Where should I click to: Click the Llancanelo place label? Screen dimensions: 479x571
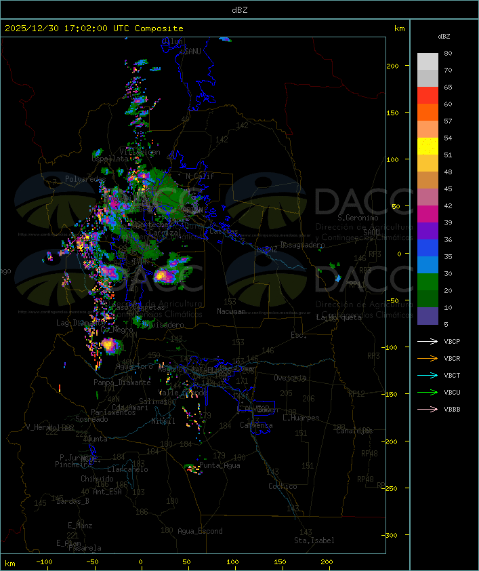[127, 469]
